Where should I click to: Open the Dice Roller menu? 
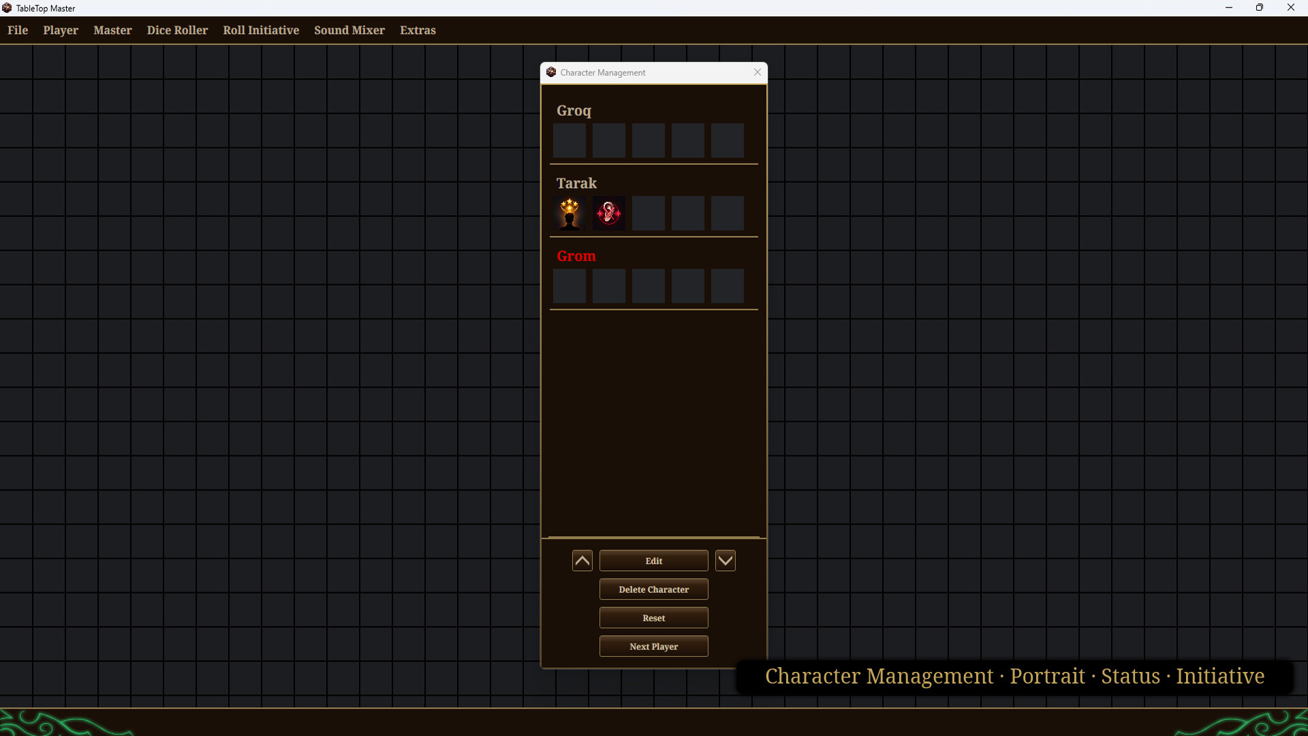[177, 30]
